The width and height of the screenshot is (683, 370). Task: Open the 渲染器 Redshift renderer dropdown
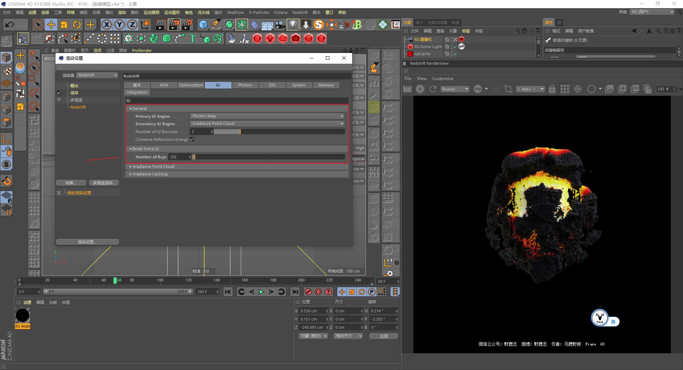(x=97, y=75)
